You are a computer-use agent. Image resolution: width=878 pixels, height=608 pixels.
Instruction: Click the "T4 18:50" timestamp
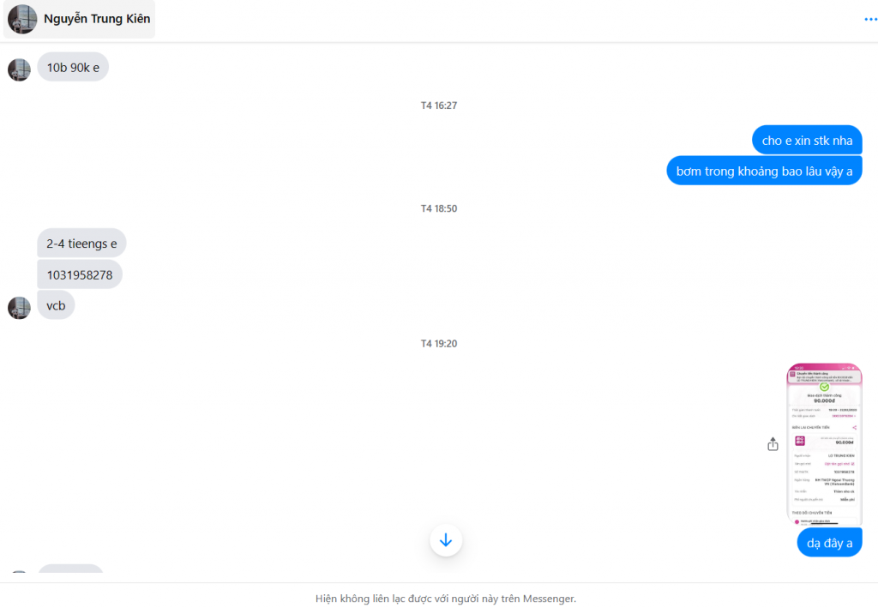point(438,208)
